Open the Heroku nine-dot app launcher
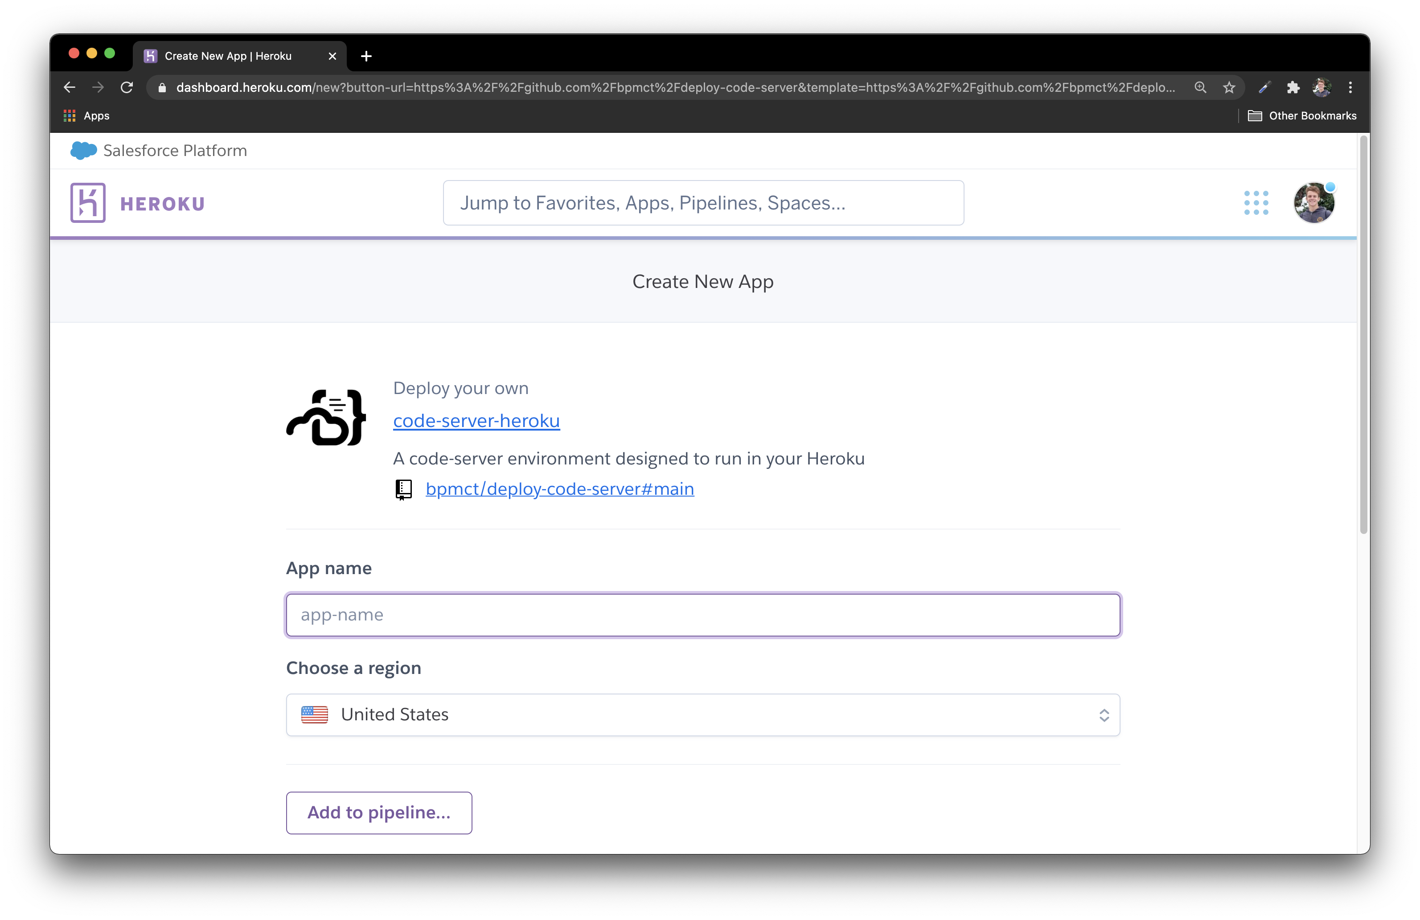The width and height of the screenshot is (1420, 920). pyautogui.click(x=1256, y=203)
